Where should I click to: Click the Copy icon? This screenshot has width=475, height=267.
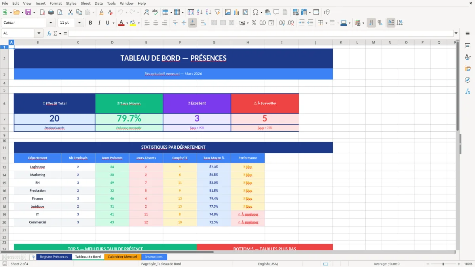coord(78,12)
